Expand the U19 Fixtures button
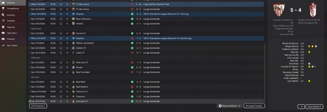Viewport: 327px width, 112px height. (38, 106)
